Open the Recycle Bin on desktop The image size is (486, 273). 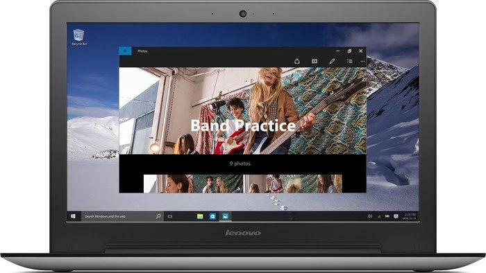coord(78,37)
